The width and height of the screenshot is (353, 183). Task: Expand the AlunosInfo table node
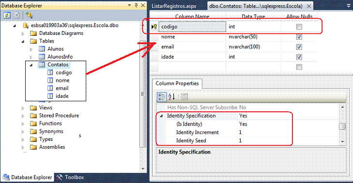pyautogui.click(x=31, y=57)
